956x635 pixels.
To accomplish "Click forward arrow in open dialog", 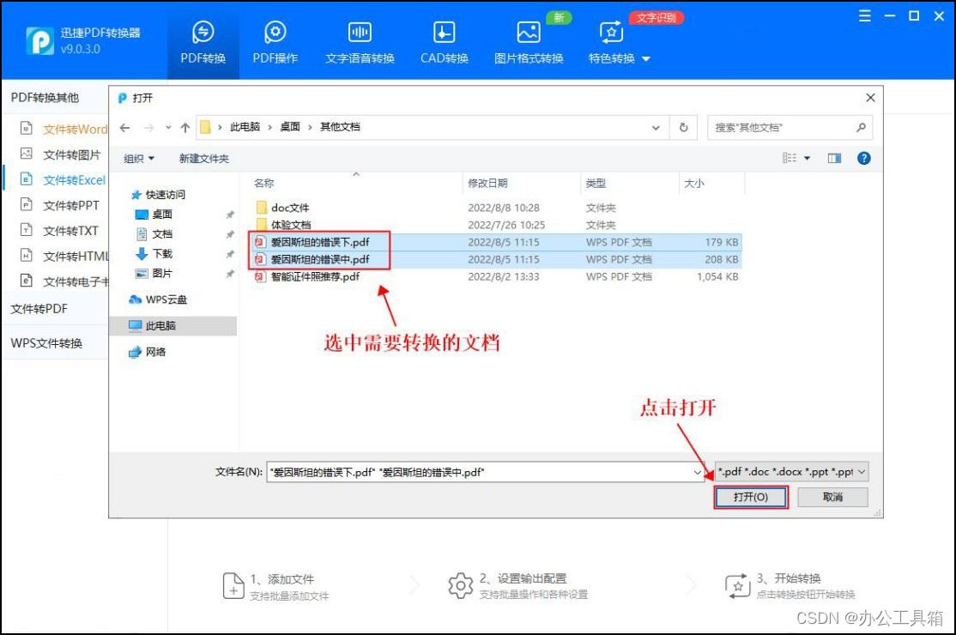I will click(148, 127).
